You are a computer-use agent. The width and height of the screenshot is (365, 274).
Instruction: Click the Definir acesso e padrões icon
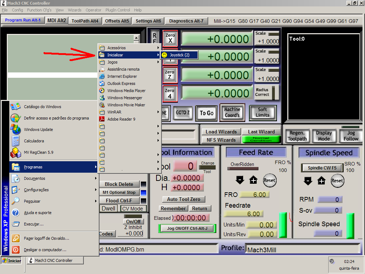15,118
